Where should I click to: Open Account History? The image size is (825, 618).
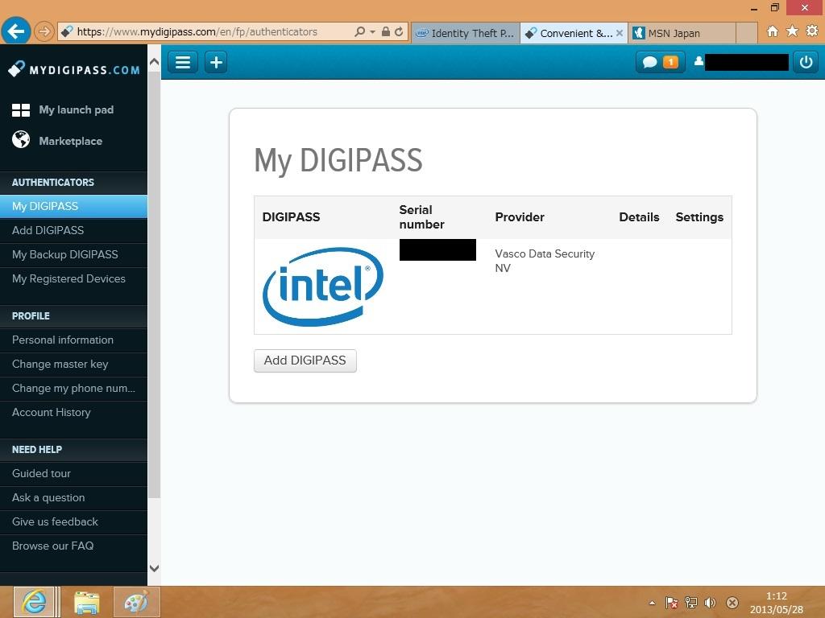[73, 413]
